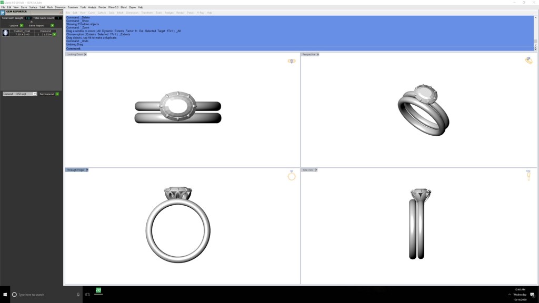Expand the Through Finger viewport menu arrow

pyautogui.click(x=87, y=170)
